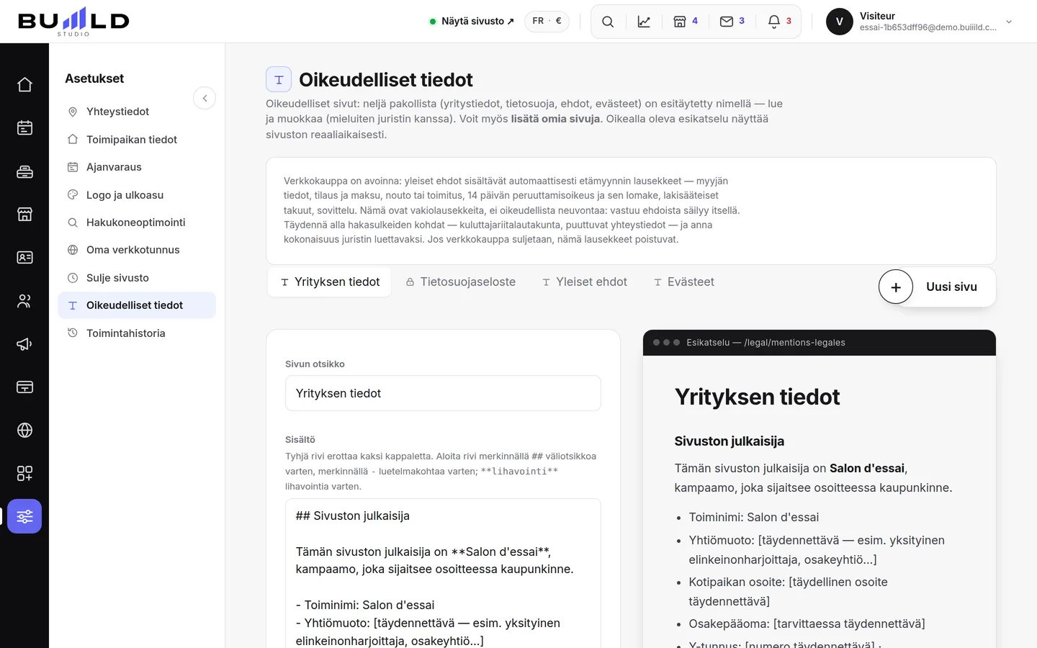Select the Yrityksen tiedot tab
The height and width of the screenshot is (648, 1037).
(x=330, y=282)
